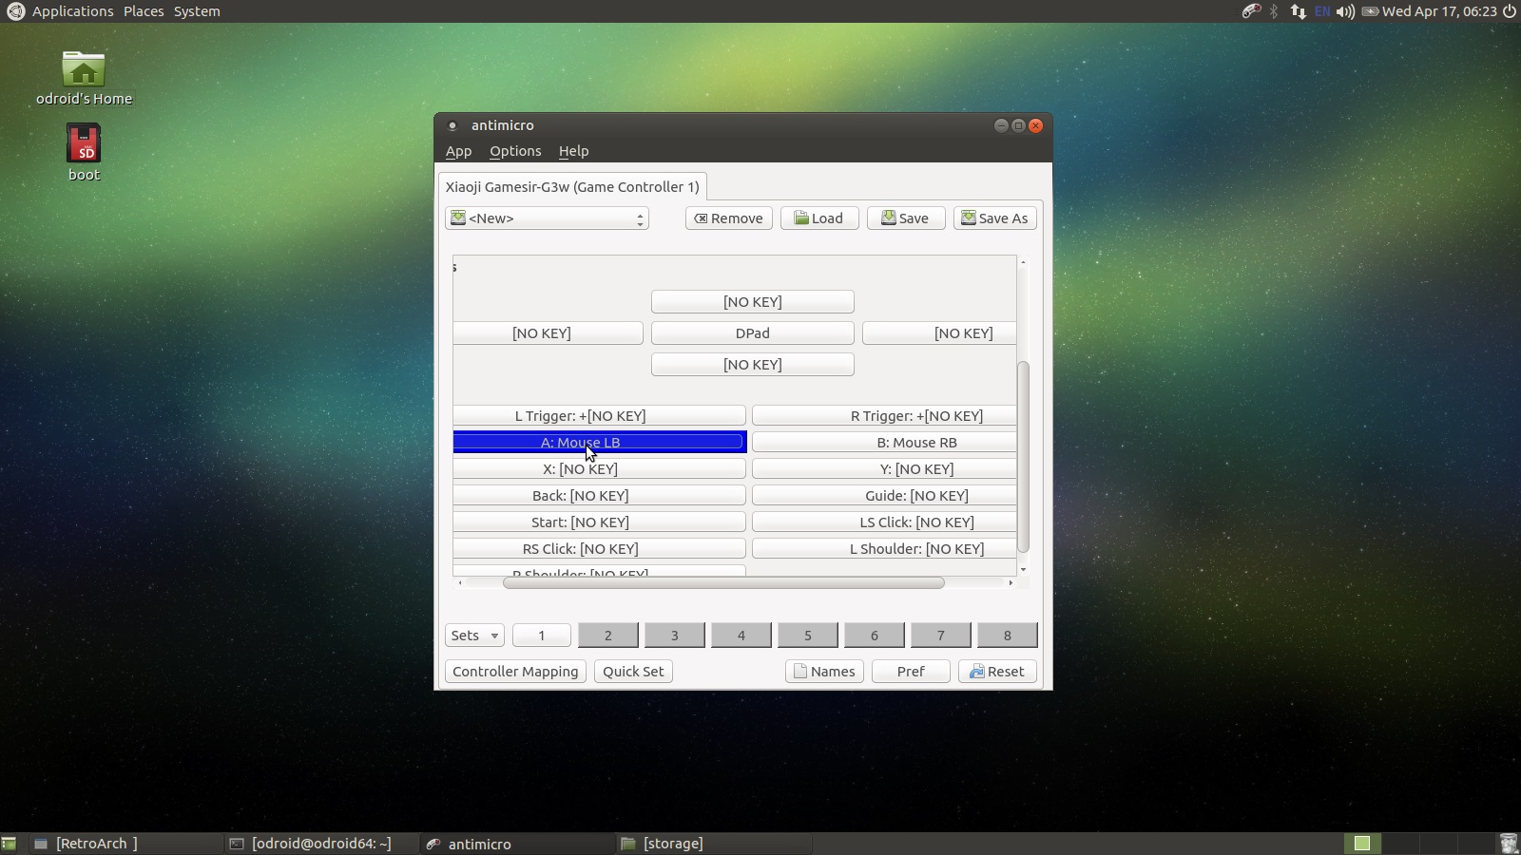1521x855 pixels.
Task: Click the Bluetooth icon in the system tray
Action: [1274, 11]
